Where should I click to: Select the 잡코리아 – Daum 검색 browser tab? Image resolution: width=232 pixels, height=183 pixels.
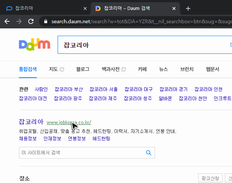click(136, 8)
